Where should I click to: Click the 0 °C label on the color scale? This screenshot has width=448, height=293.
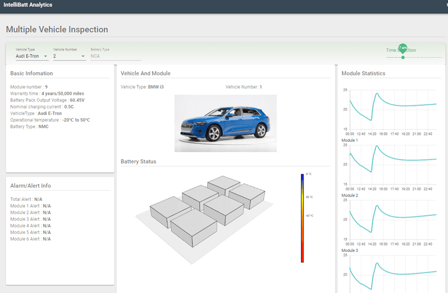(x=308, y=174)
